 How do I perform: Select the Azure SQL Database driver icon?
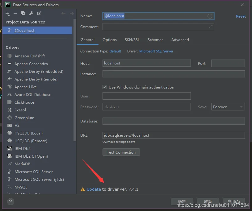click(10, 94)
